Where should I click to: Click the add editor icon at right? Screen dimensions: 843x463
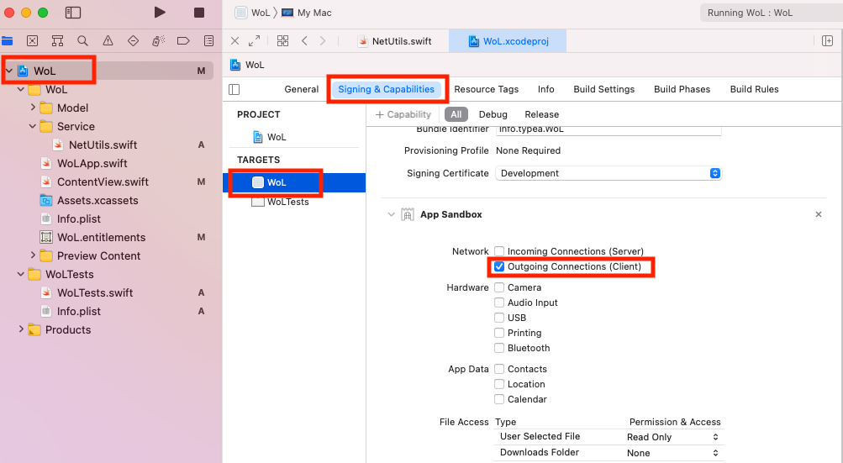tap(827, 41)
